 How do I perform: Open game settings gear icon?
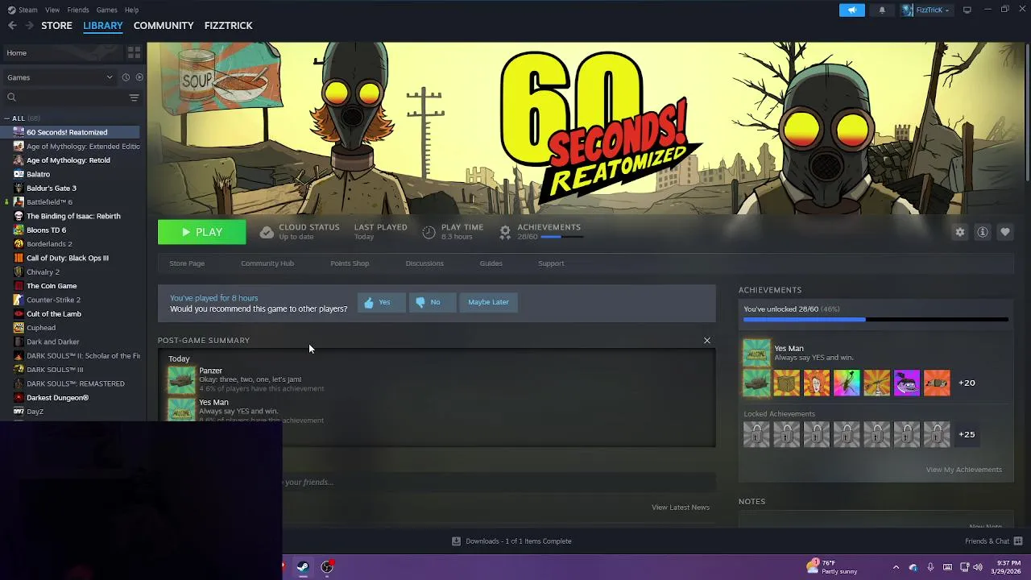tap(959, 232)
